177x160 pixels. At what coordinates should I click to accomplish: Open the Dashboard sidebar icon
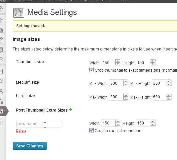1,9
